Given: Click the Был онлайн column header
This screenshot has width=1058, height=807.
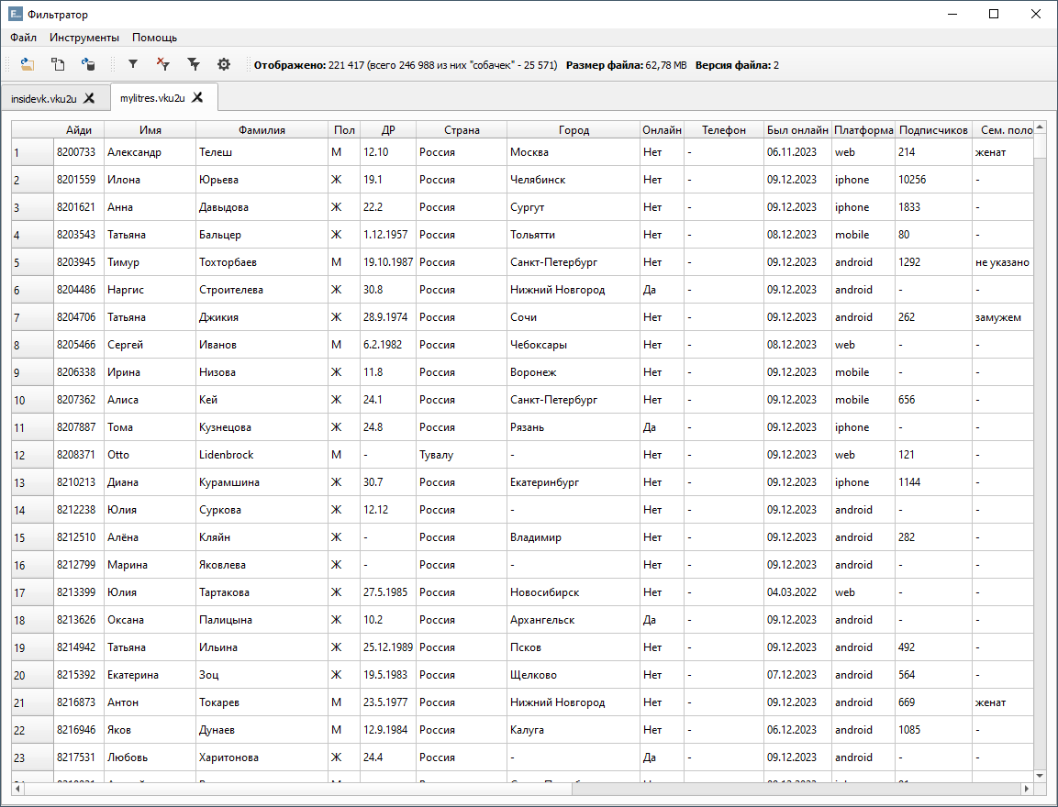Looking at the screenshot, I should pyautogui.click(x=797, y=130).
